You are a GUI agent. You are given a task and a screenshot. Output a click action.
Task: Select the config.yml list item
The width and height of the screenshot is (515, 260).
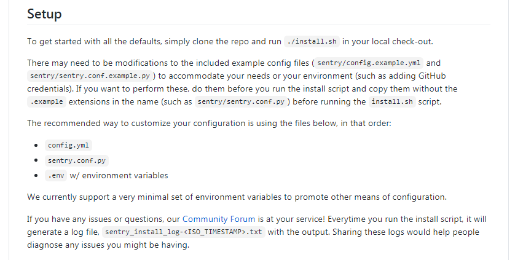(68, 145)
